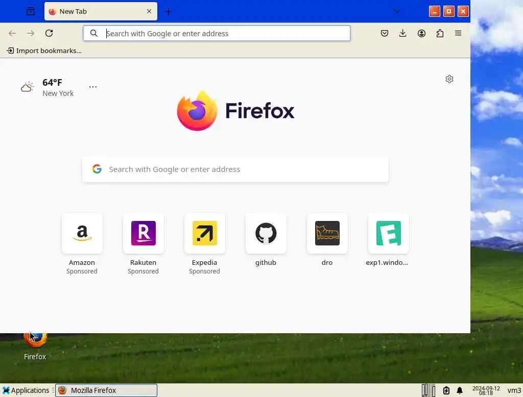Click the workspace switcher in the panel
Screen dimensions: 523x397
[x=429, y=390]
